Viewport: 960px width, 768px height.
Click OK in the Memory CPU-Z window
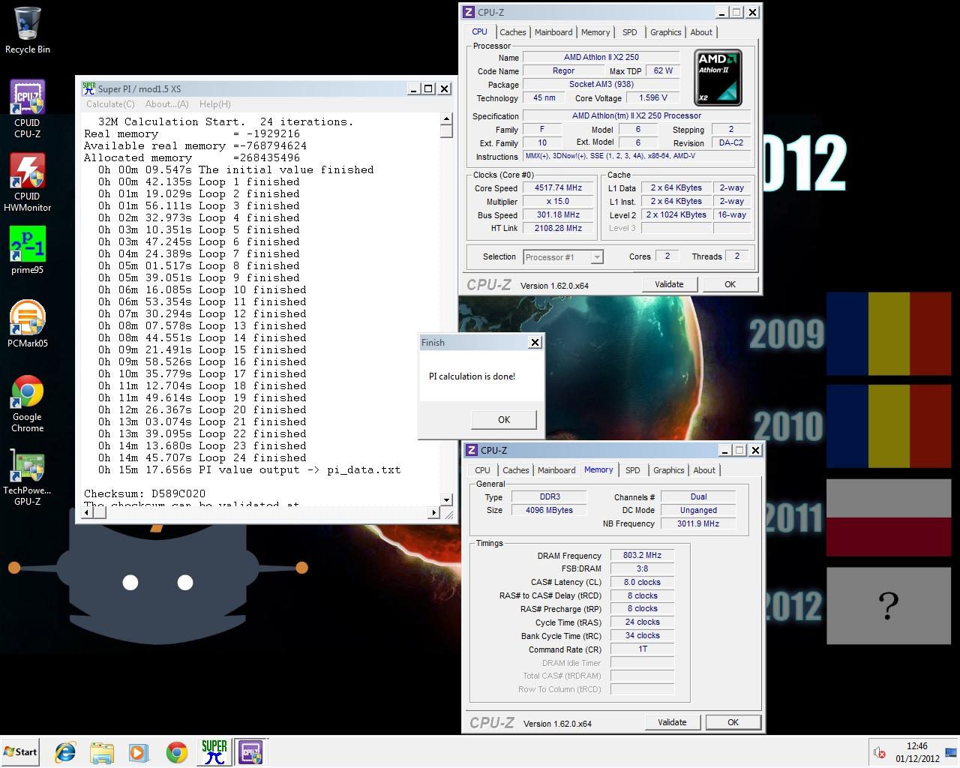pos(733,722)
